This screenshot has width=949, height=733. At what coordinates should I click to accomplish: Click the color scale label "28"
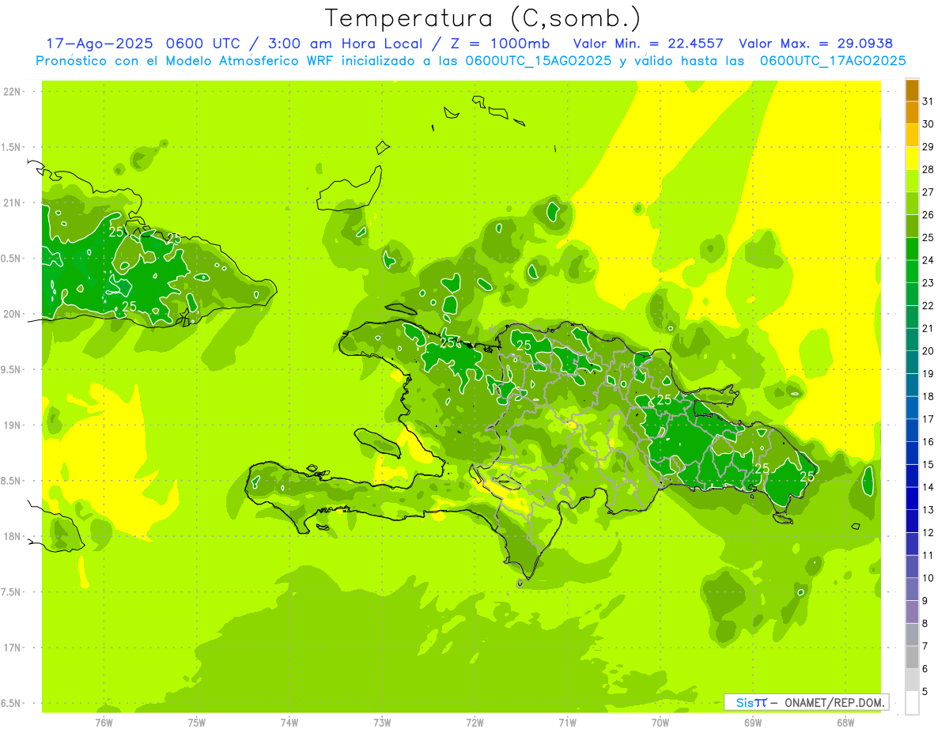pyautogui.click(x=928, y=169)
